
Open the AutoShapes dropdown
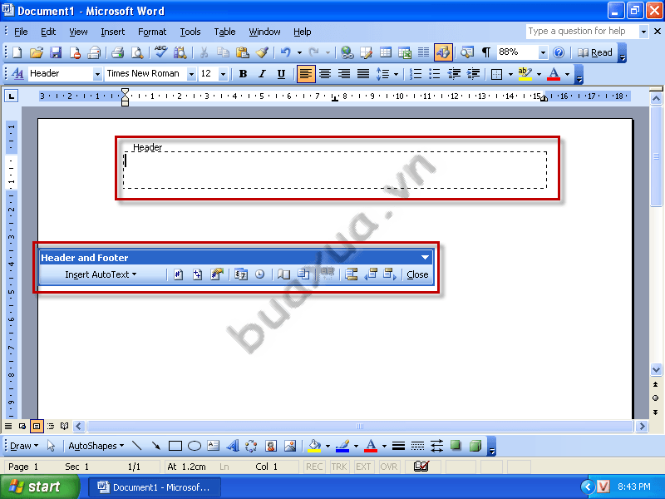(96, 446)
